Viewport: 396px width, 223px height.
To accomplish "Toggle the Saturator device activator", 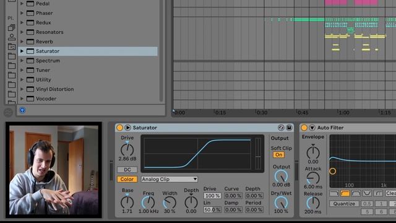I will (x=119, y=128).
